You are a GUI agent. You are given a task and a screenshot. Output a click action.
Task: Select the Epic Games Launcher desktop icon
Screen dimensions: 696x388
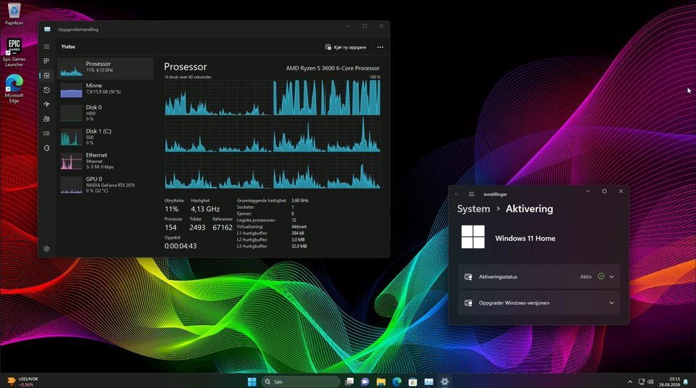[14, 51]
